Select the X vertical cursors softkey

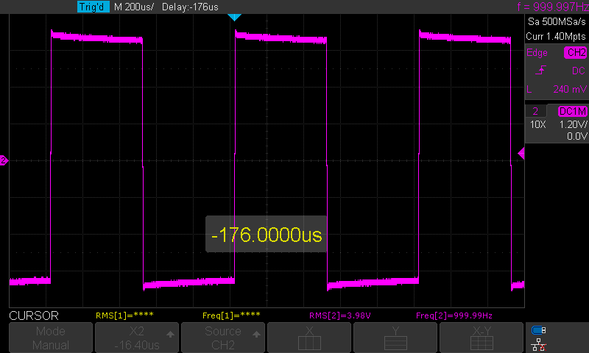point(309,338)
